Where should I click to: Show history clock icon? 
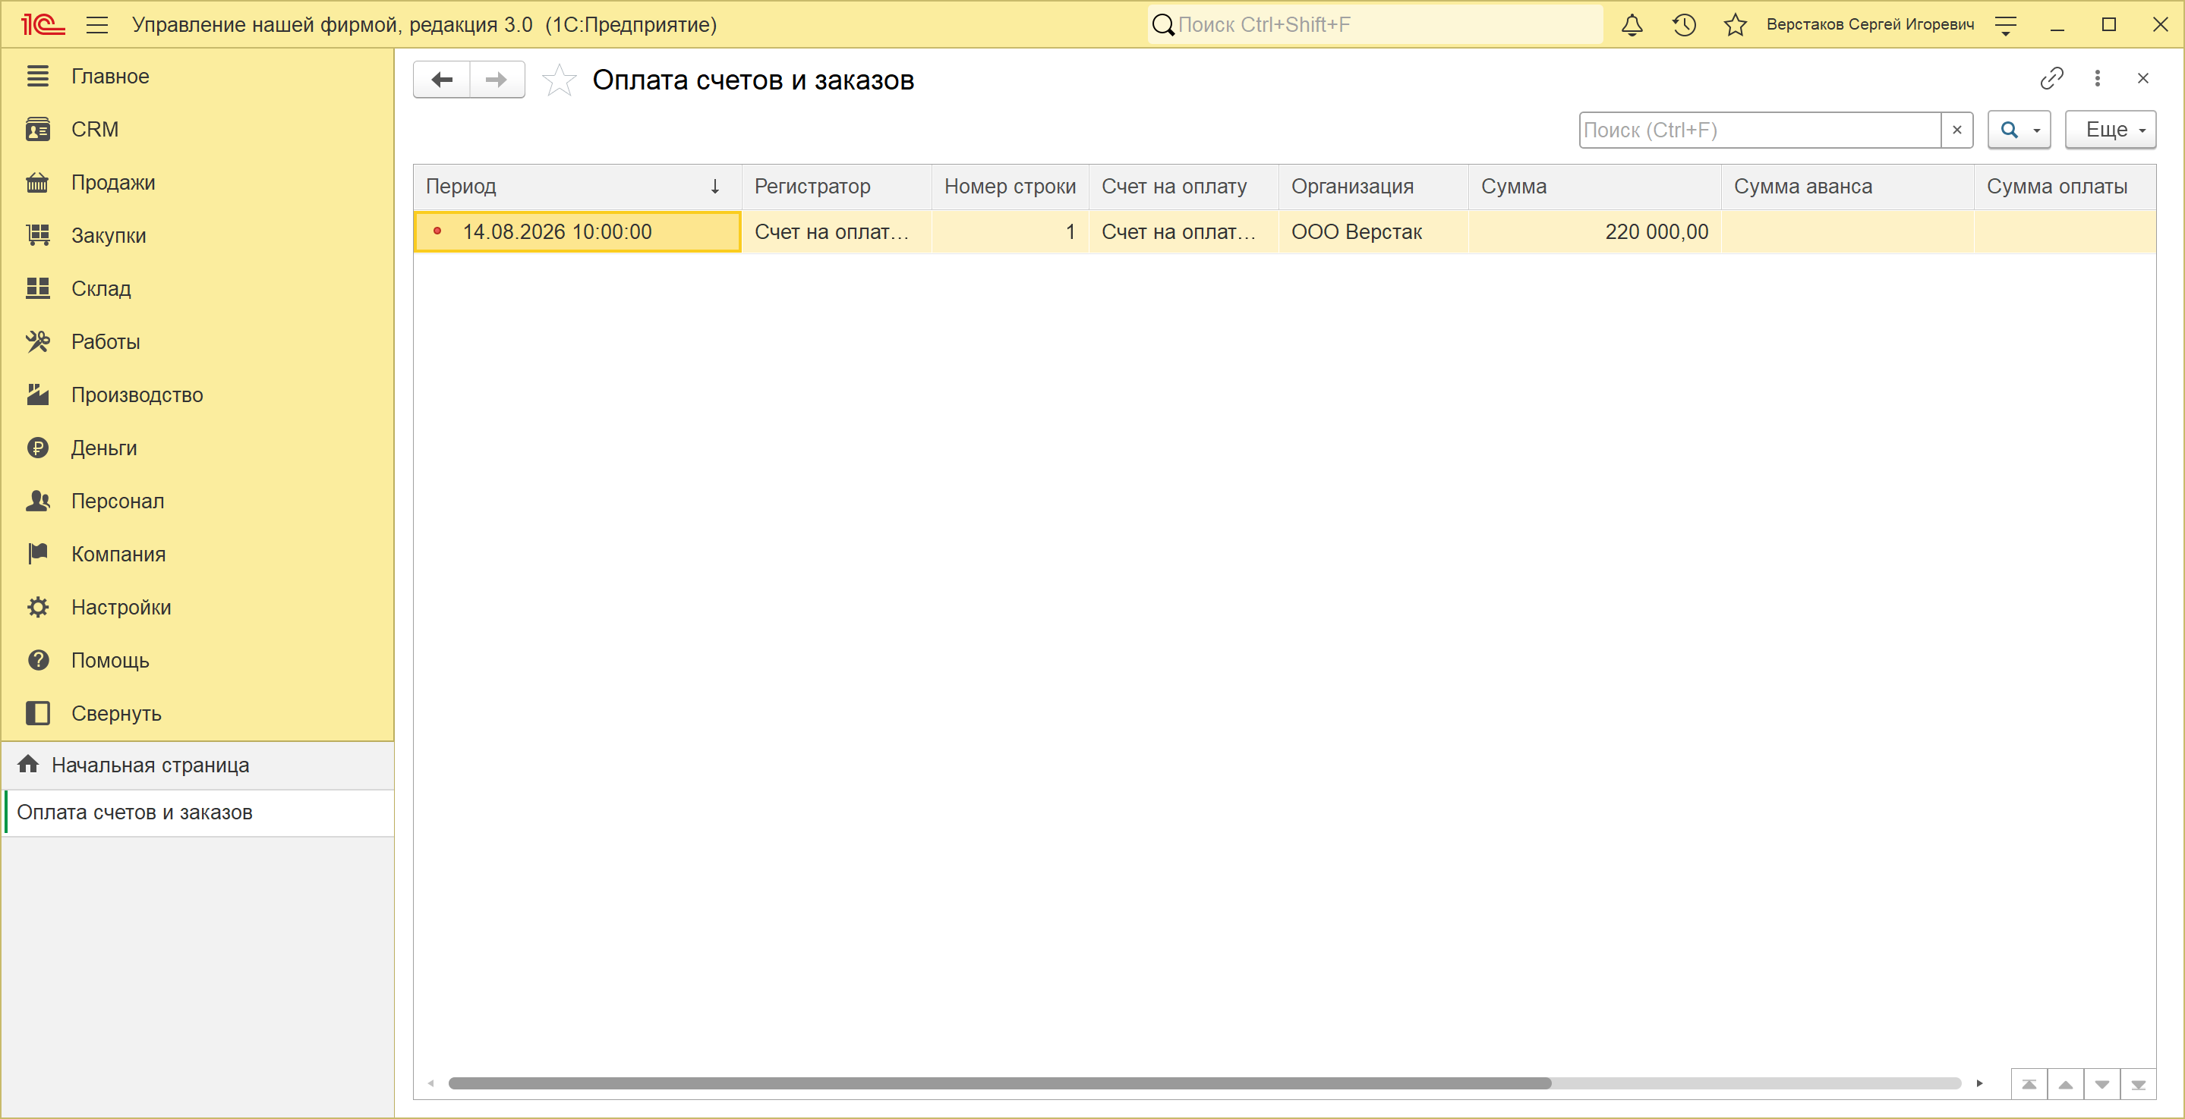[x=1684, y=24]
